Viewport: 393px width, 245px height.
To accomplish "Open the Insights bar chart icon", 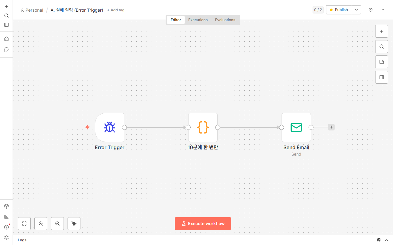I will (6, 217).
